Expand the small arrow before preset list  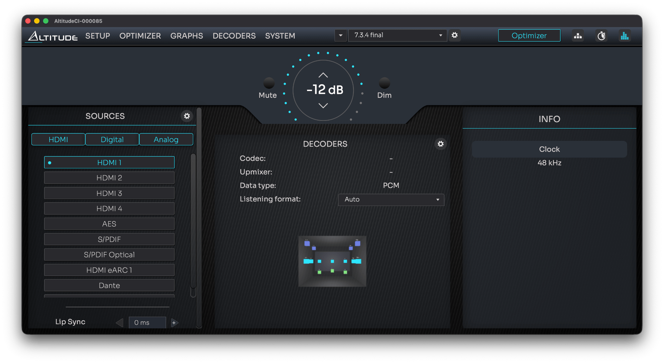click(x=341, y=35)
